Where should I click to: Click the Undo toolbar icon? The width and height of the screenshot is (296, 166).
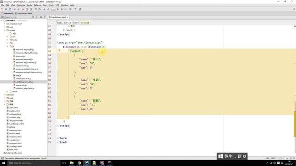point(14,9)
